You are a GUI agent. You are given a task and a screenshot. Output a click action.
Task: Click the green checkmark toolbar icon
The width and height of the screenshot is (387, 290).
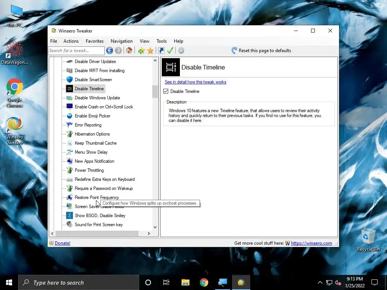click(x=170, y=51)
